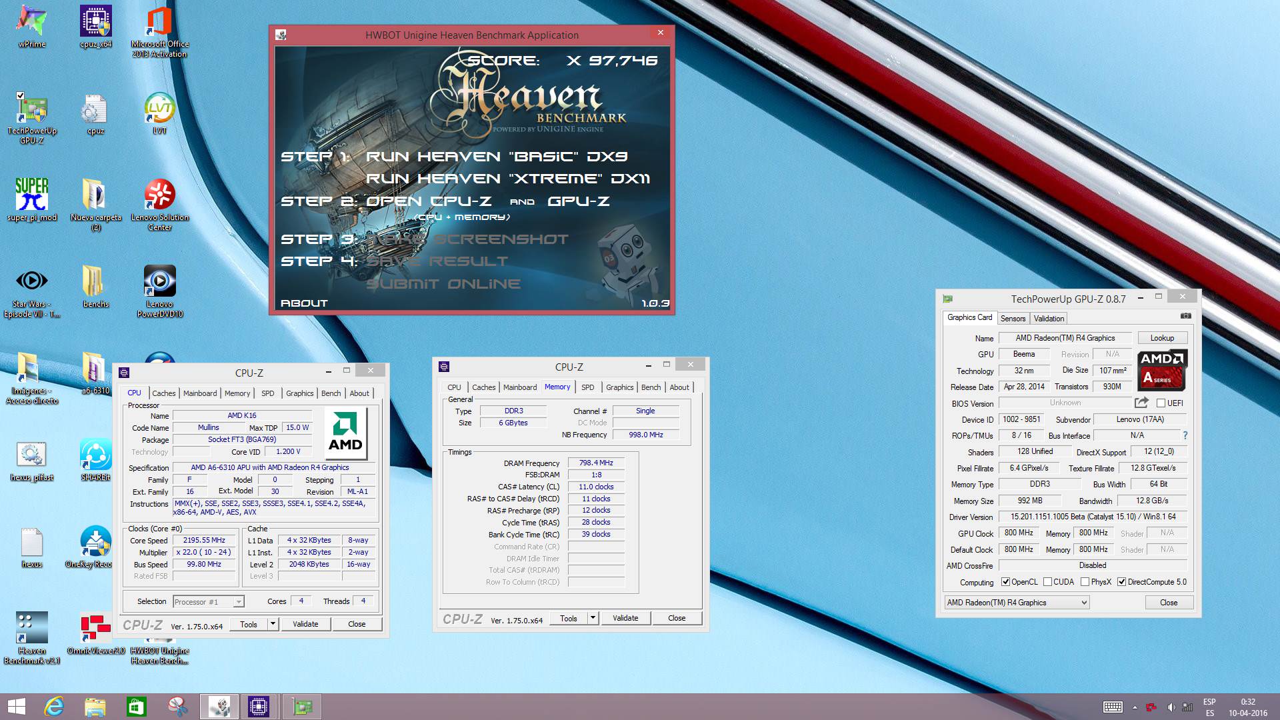The height and width of the screenshot is (720, 1280).
Task: Click the Windows Start button
Action: (17, 707)
